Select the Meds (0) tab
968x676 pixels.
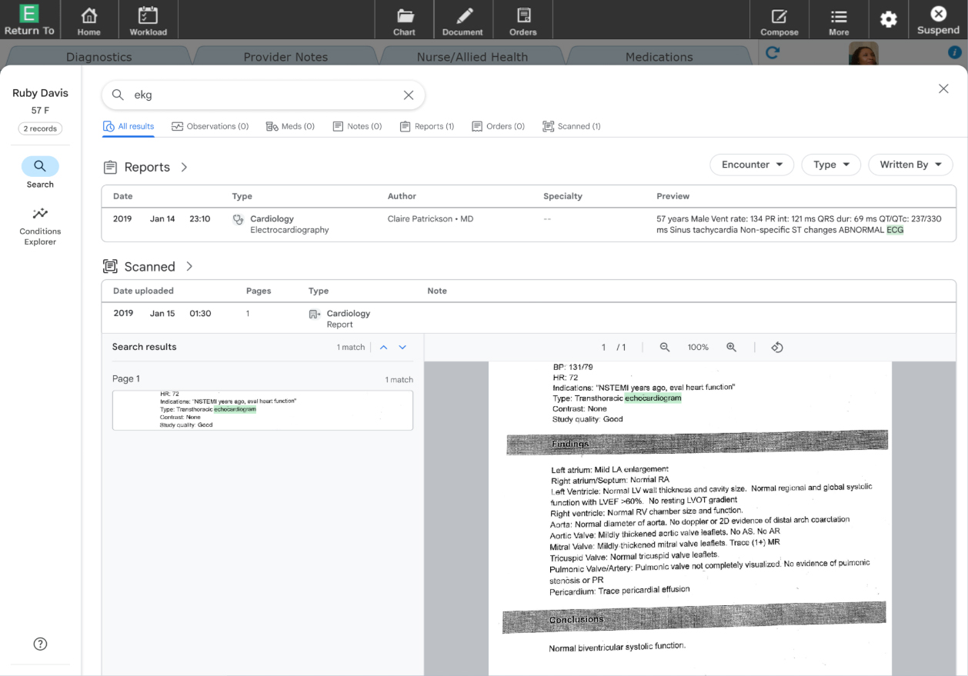[x=290, y=126]
